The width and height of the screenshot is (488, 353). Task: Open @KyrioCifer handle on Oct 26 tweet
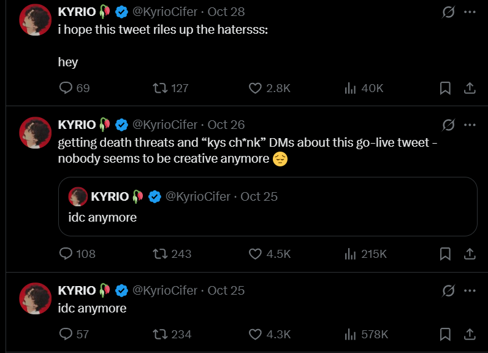click(165, 125)
